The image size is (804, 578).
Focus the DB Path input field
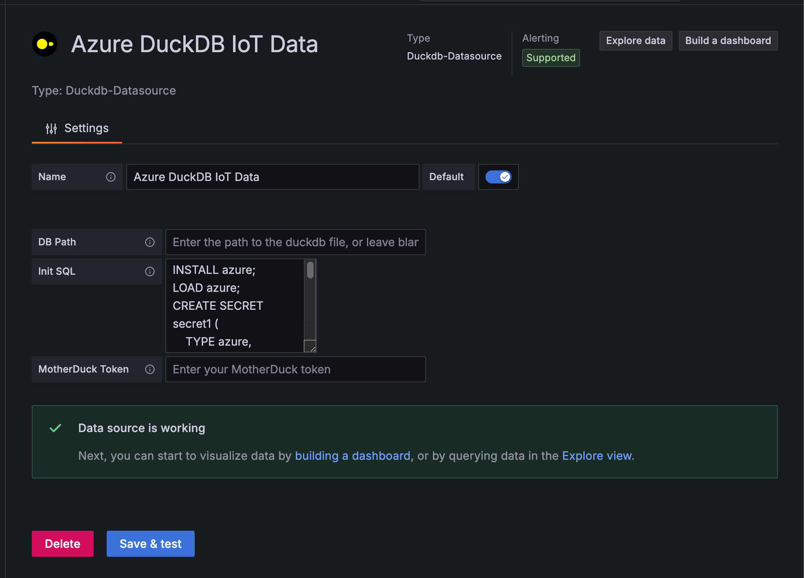296,242
